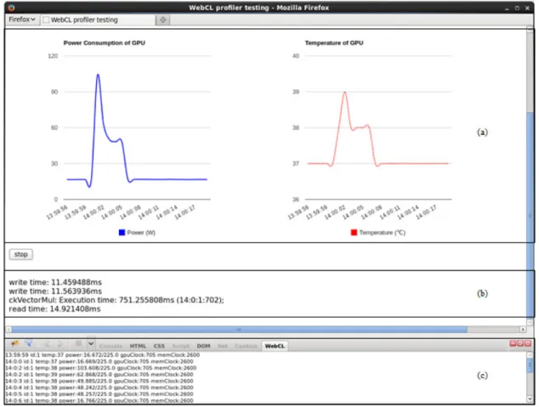The height and width of the screenshot is (407, 539).
Task: Click the blue Power (W) legend swatch
Action: tap(122, 233)
